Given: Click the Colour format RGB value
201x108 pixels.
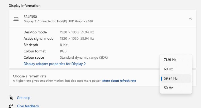Looking at the screenshot, I should pyautogui.click(x=63, y=51).
